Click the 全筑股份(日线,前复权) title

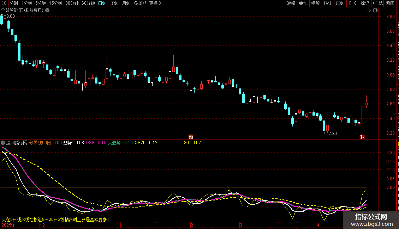22,11
